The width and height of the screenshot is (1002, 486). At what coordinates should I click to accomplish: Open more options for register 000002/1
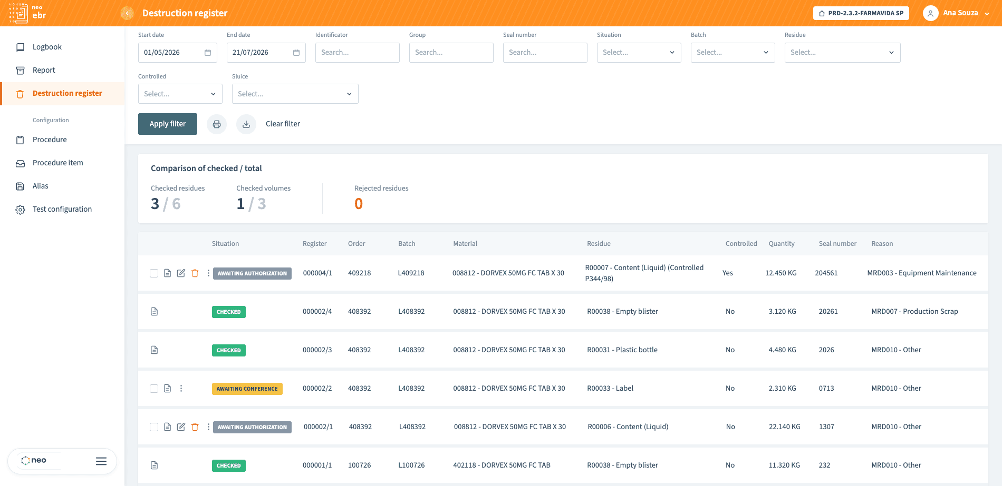pos(208,427)
